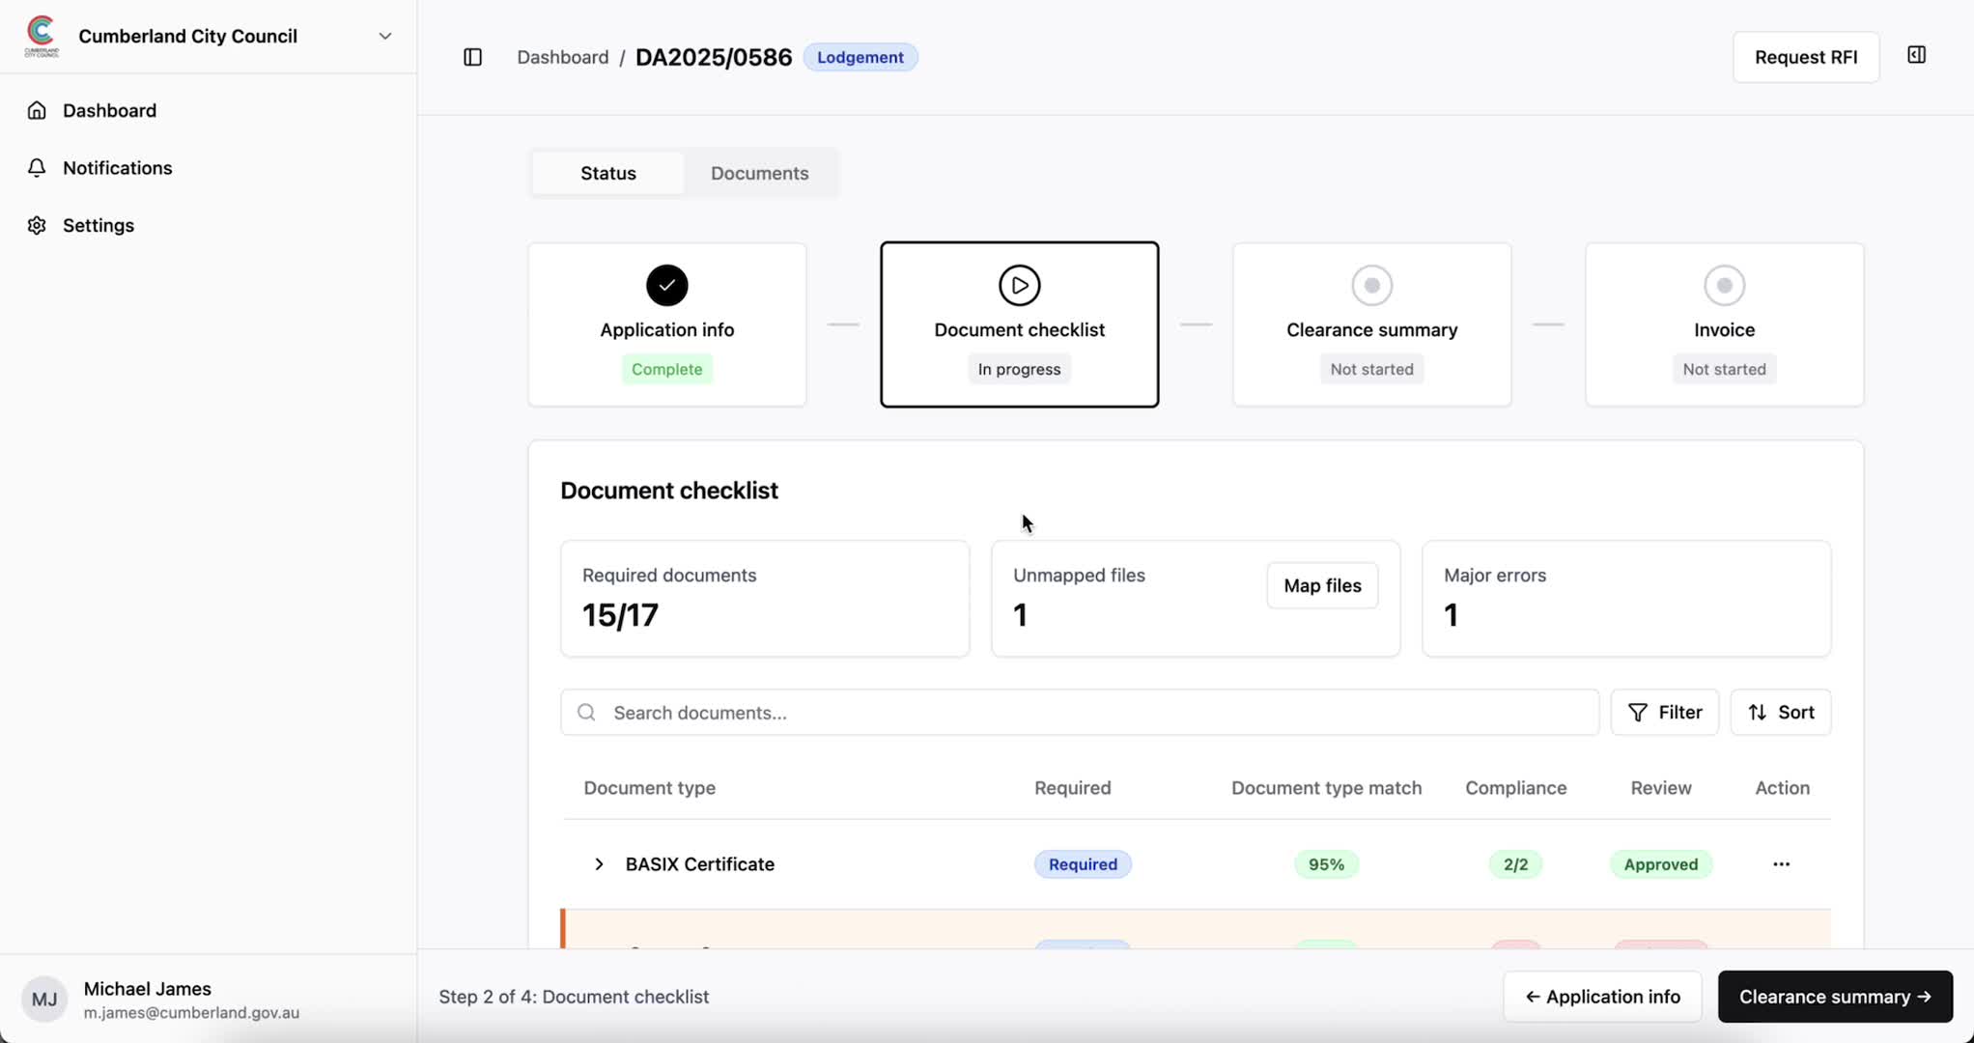This screenshot has height=1043, width=1974.
Task: Toggle the left sidebar panel icon
Action: (x=472, y=57)
